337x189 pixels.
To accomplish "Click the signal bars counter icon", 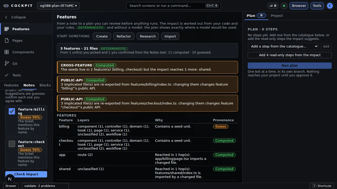I will (273, 6).
